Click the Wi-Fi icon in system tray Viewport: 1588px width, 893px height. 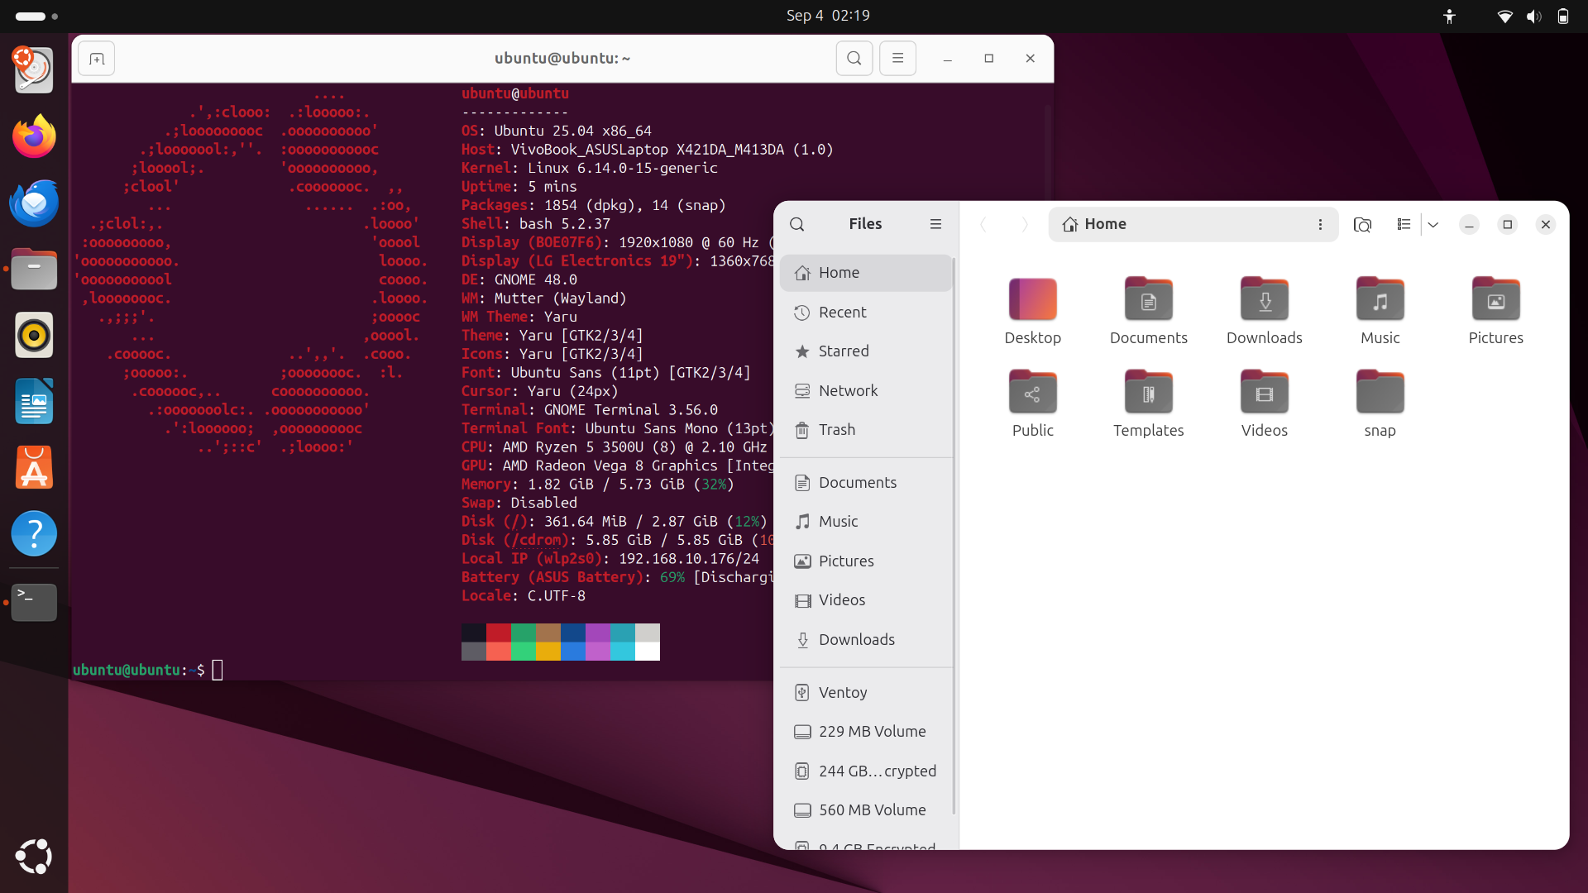coord(1505,16)
